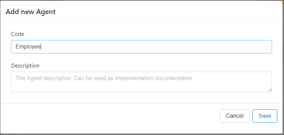Select the gray-outlined Cancel button

click(x=235, y=116)
